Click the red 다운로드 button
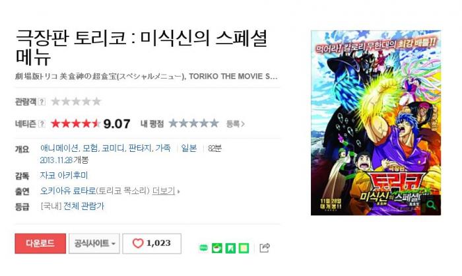Viewport: 462px width, 276px height. pos(40,243)
